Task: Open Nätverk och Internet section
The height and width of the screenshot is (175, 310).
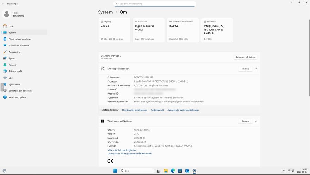Action: 19,45
